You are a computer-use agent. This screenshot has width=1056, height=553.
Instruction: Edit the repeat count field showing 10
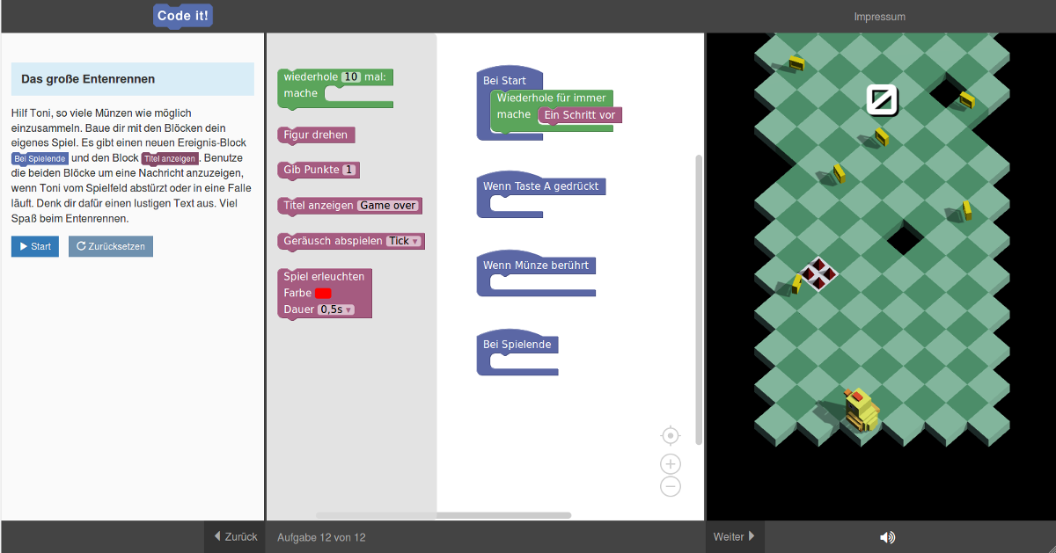351,77
